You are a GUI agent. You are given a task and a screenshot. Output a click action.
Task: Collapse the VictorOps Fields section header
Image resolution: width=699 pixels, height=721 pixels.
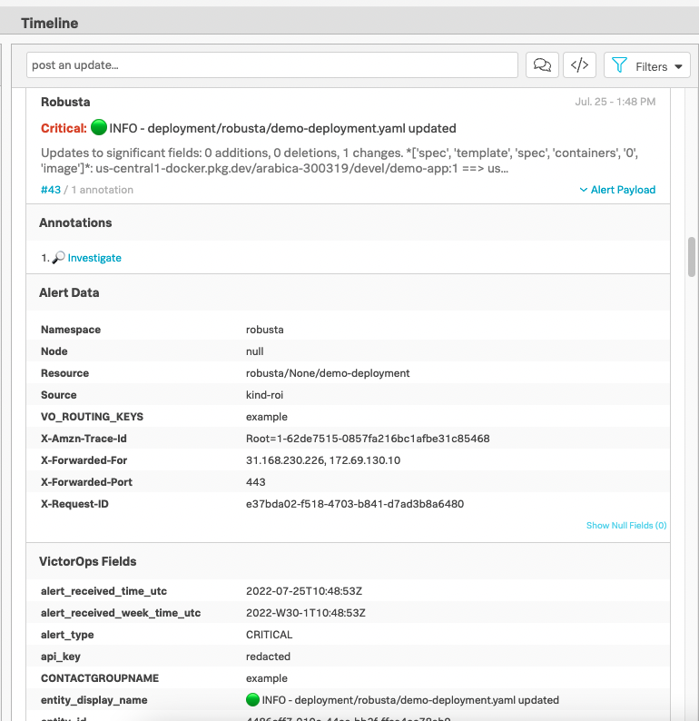pyautogui.click(x=88, y=562)
